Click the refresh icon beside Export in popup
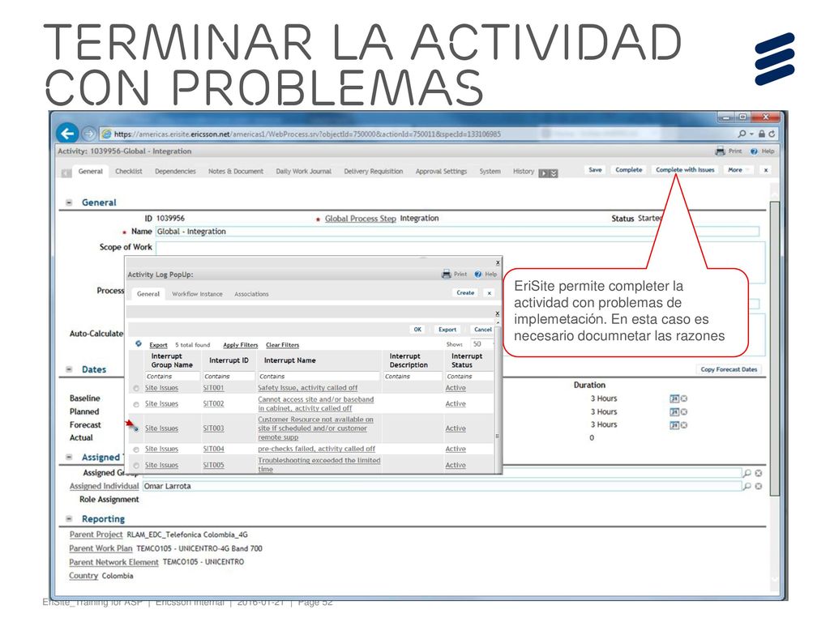The image size is (830, 622). 139,343
